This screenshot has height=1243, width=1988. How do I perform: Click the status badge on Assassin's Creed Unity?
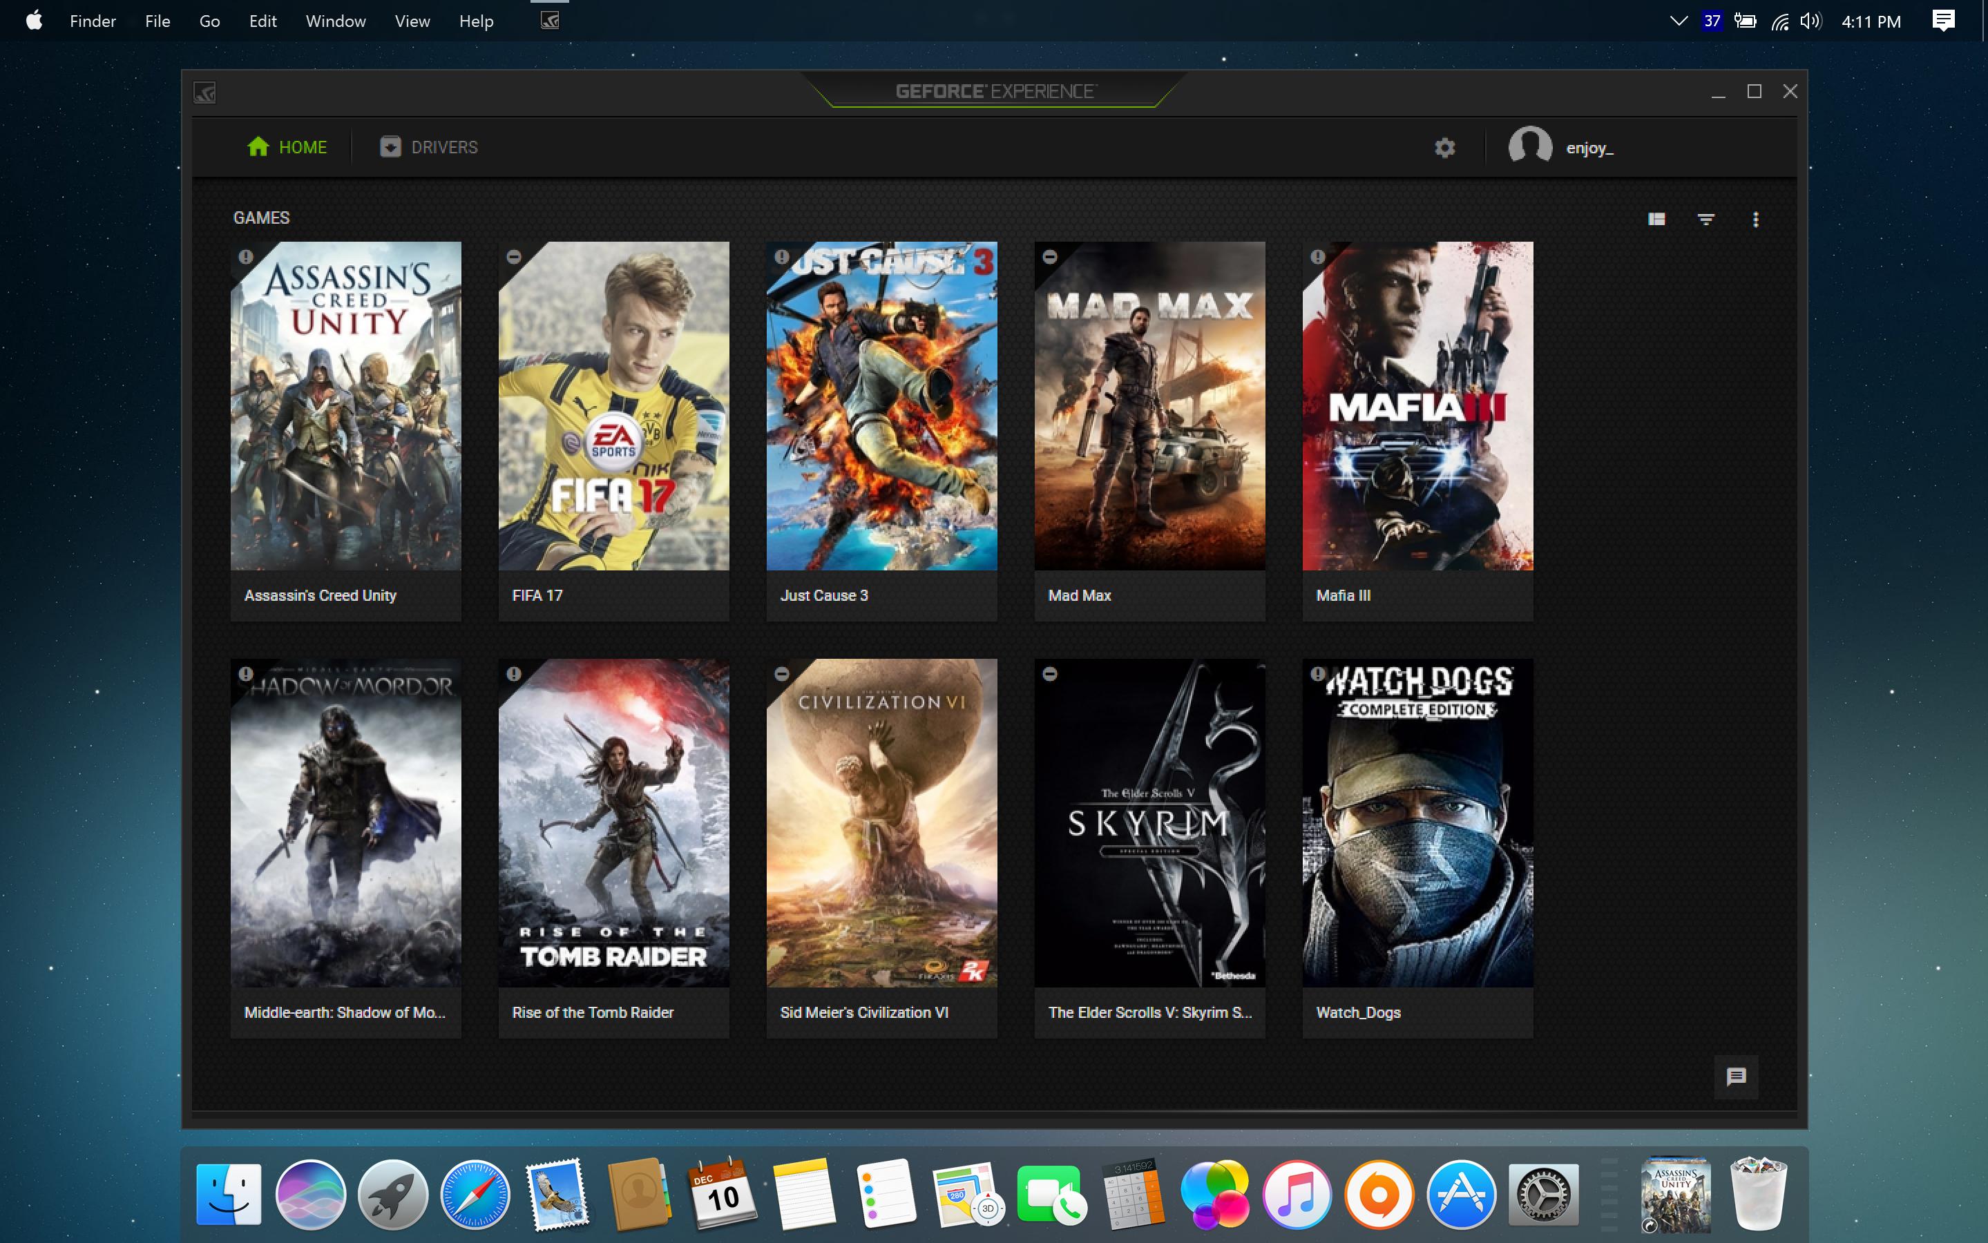pyautogui.click(x=246, y=256)
